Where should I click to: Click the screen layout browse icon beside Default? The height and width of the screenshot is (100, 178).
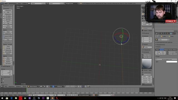[29, 3]
